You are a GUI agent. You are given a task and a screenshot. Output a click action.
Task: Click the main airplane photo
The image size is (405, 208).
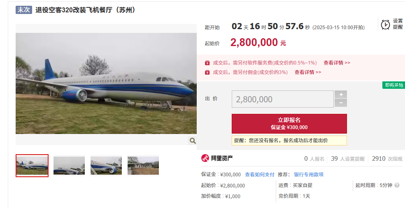click(106, 83)
